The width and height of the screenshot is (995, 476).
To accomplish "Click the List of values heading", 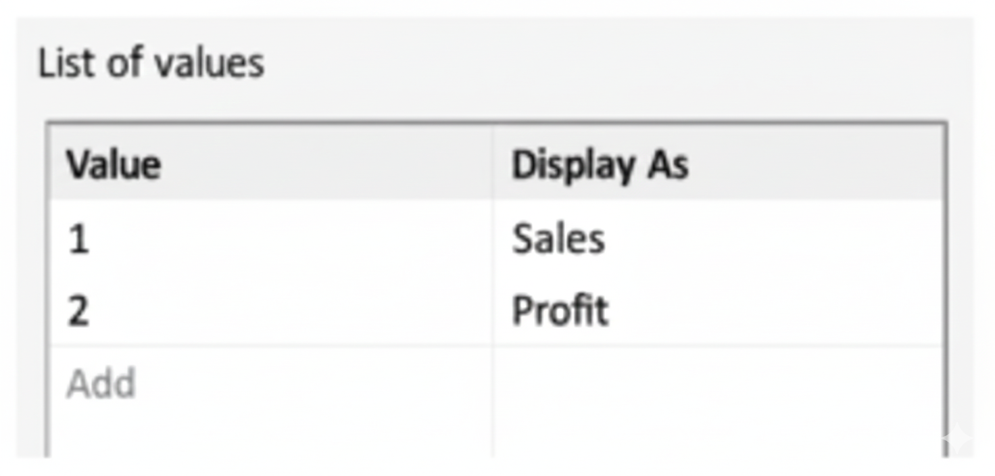I will tap(151, 64).
